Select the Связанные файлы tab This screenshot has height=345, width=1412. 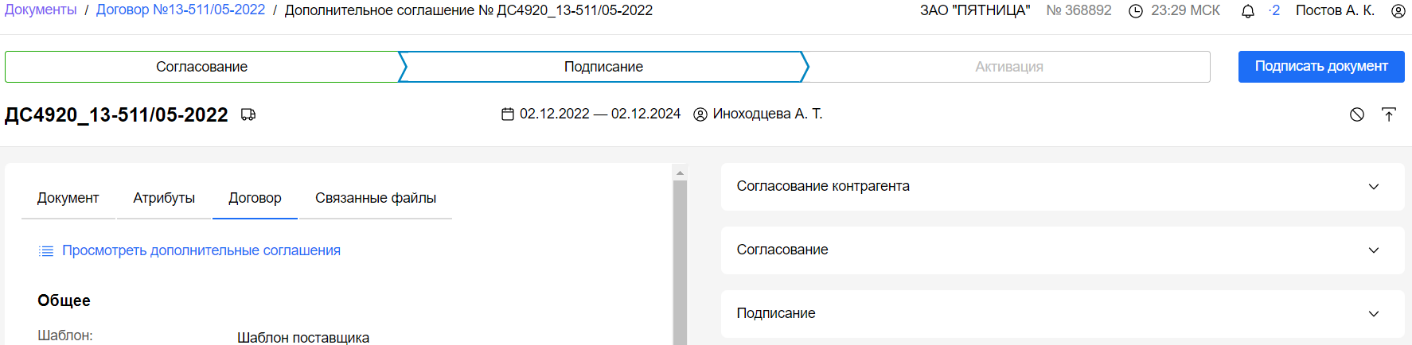click(376, 198)
